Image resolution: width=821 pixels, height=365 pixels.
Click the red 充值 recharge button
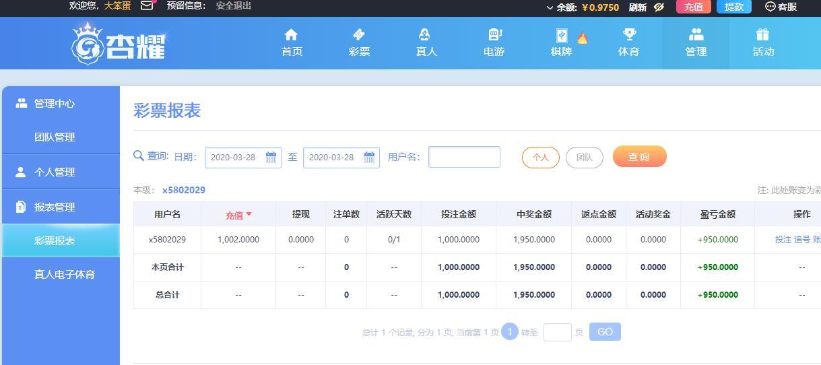694,7
